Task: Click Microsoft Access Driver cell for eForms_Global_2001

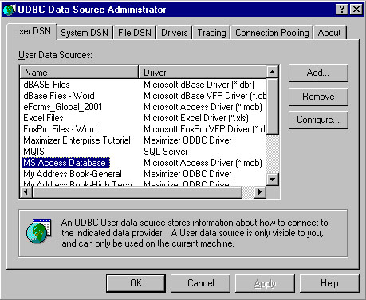Action: tap(203, 107)
